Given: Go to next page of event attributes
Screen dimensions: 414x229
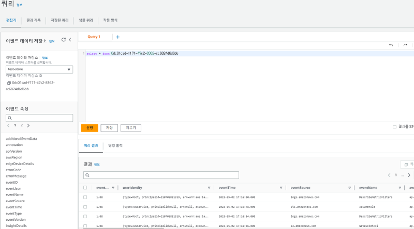Looking at the screenshot, I should click(28, 125).
